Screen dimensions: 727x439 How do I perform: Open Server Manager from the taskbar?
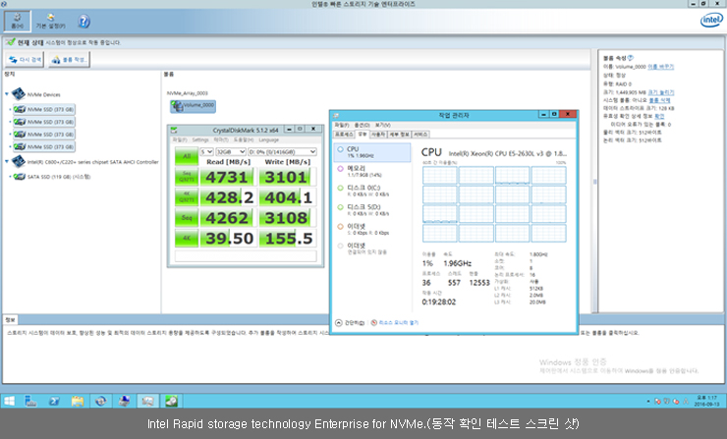click(x=30, y=401)
